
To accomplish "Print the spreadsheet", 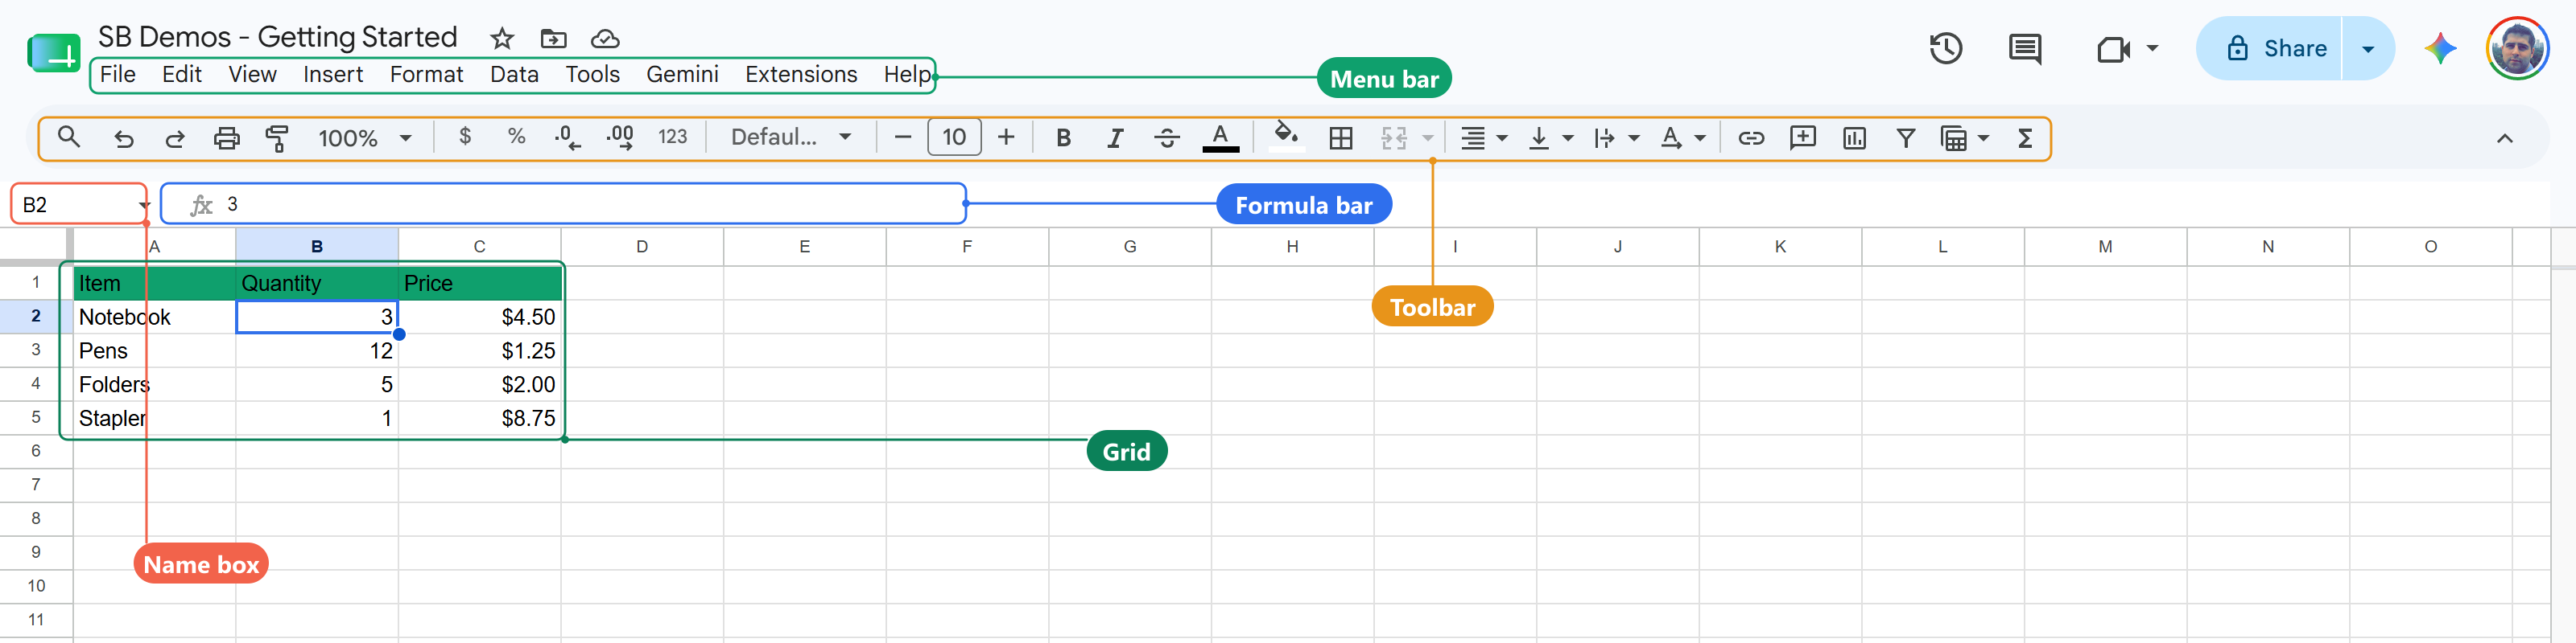I will [227, 137].
